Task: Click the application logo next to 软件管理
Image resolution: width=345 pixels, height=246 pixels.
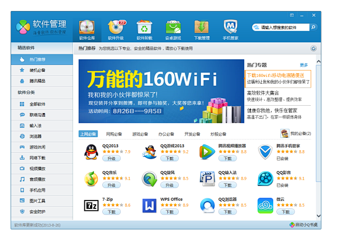Action: (23, 27)
